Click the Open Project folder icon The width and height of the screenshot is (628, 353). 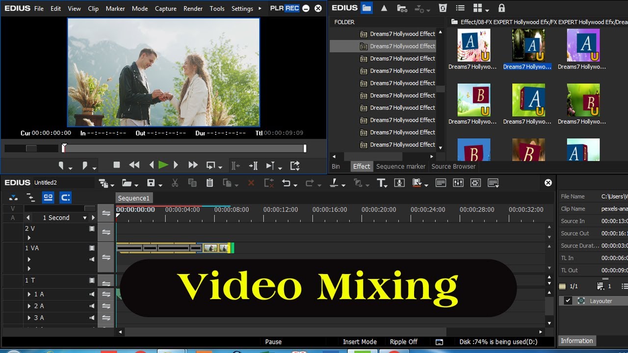tap(127, 183)
